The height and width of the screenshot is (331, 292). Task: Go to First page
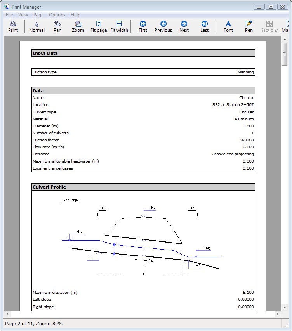143,26
